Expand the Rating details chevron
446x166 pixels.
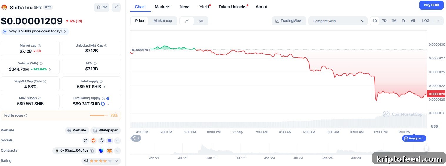tap(116, 161)
